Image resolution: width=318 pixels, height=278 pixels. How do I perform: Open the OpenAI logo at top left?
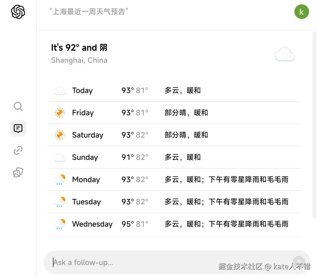tap(18, 12)
